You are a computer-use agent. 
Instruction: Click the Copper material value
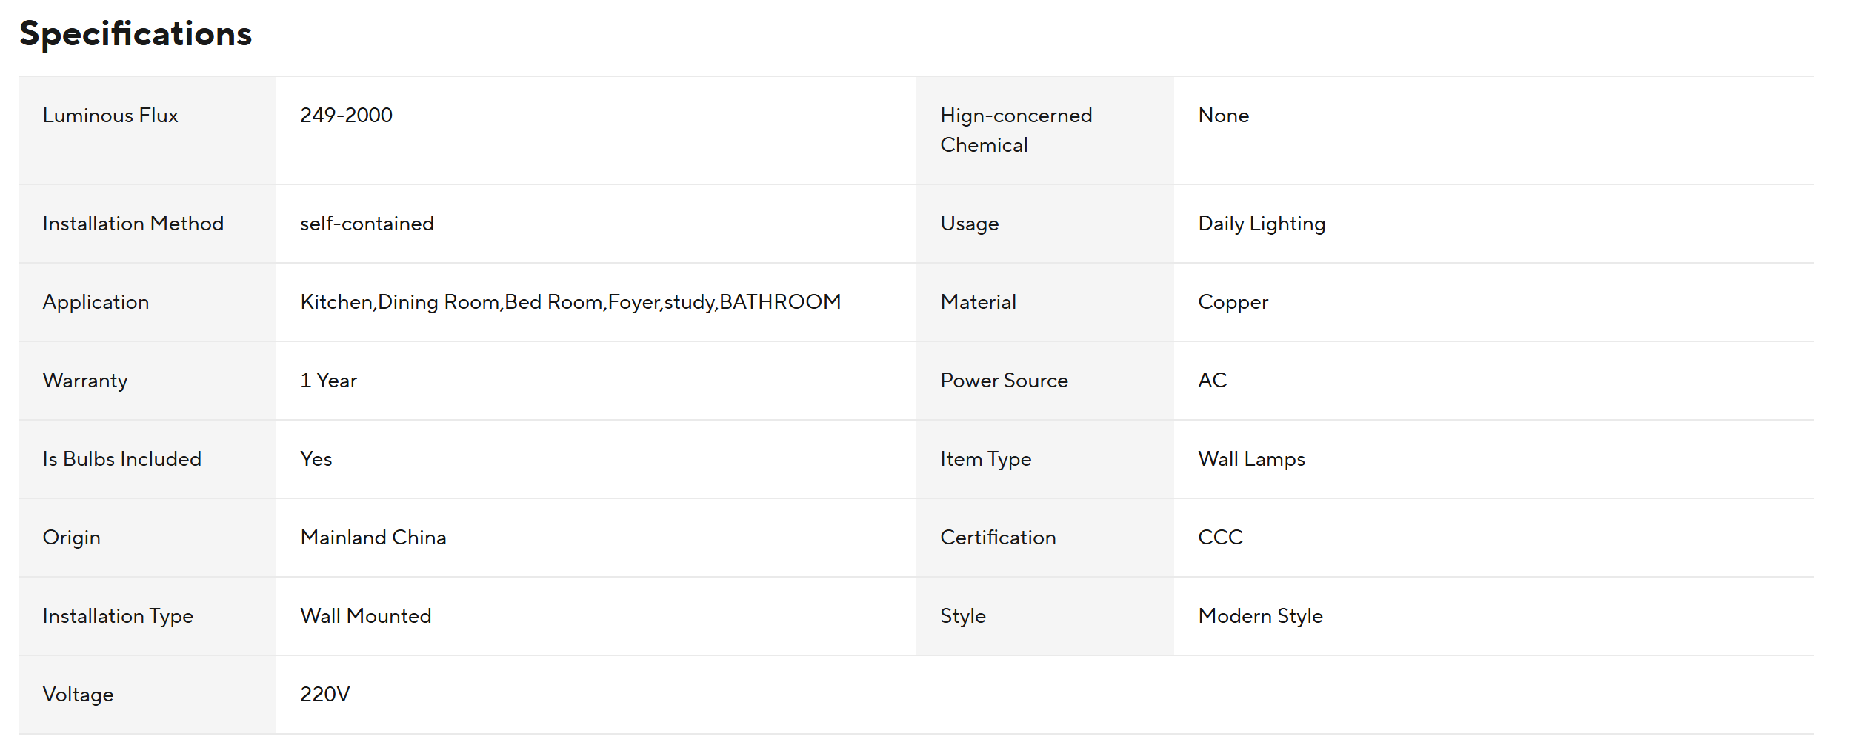[1233, 302]
